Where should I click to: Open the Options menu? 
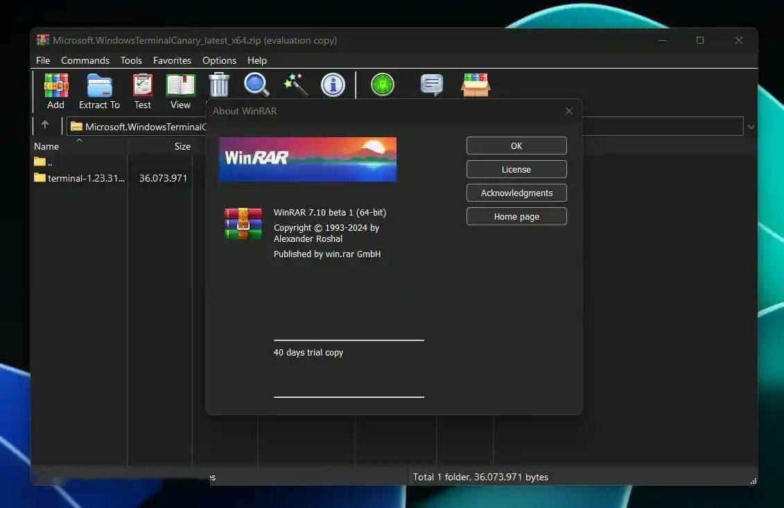pos(219,60)
